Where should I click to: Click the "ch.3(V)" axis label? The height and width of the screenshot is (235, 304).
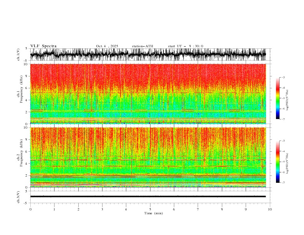[18, 197]
